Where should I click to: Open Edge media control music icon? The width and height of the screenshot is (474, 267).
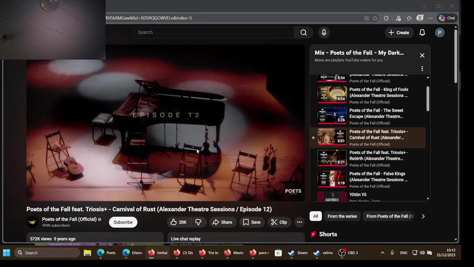[398, 18]
